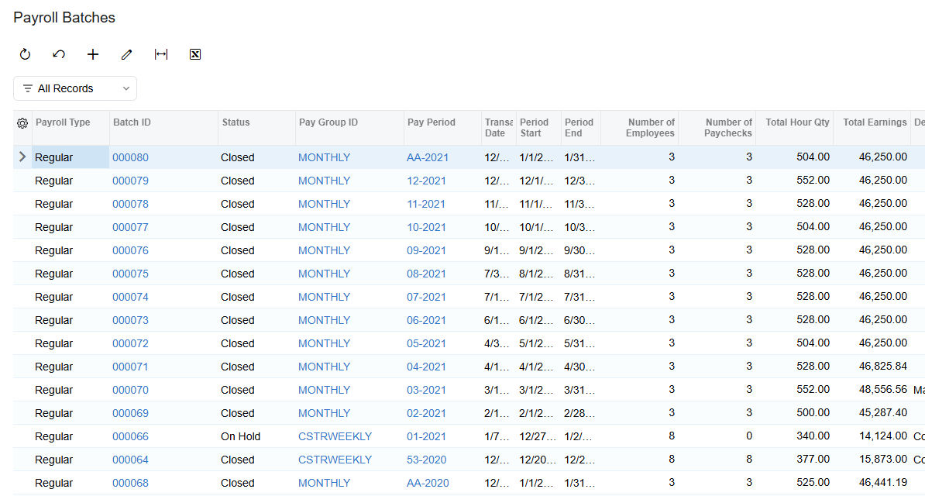This screenshot has width=925, height=496.
Task: Expand the row arrow for batch 000080
Action: (x=22, y=157)
